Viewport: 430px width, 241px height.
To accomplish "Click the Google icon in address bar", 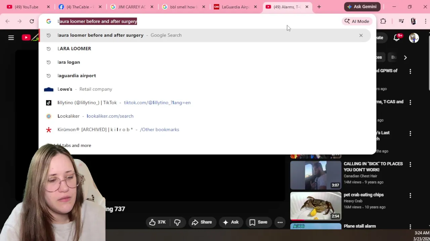I will tap(49, 21).
